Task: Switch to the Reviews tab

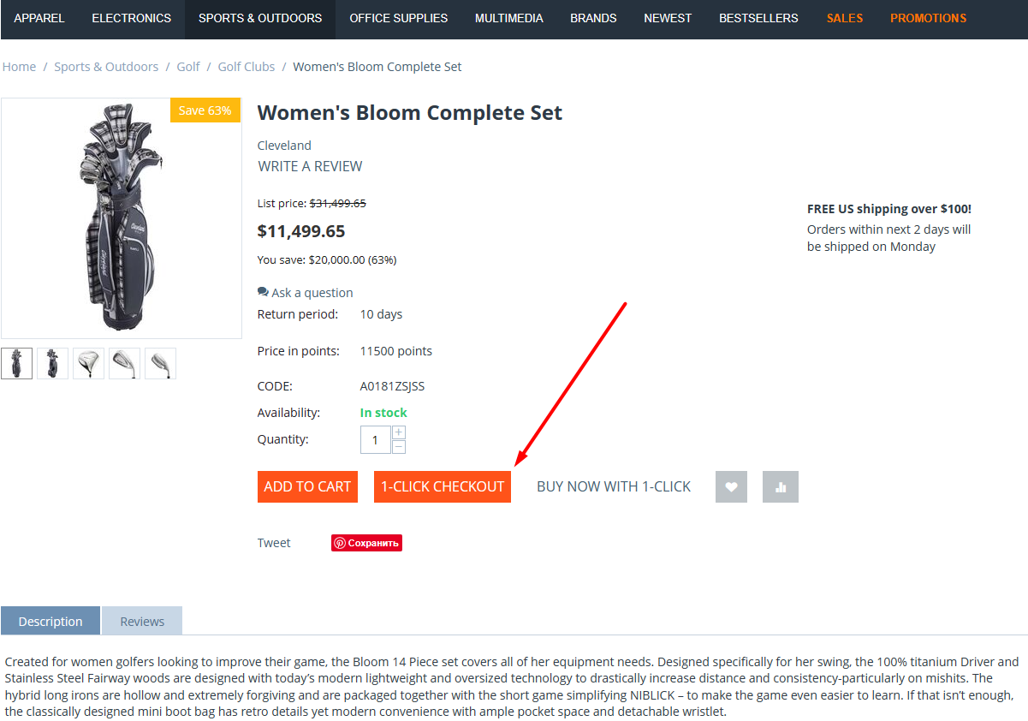Action: (x=142, y=621)
